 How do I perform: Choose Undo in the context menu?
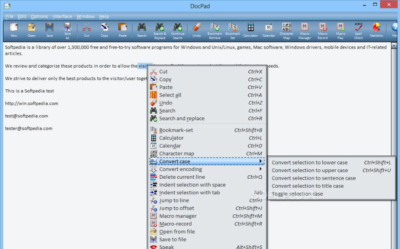(x=207, y=103)
